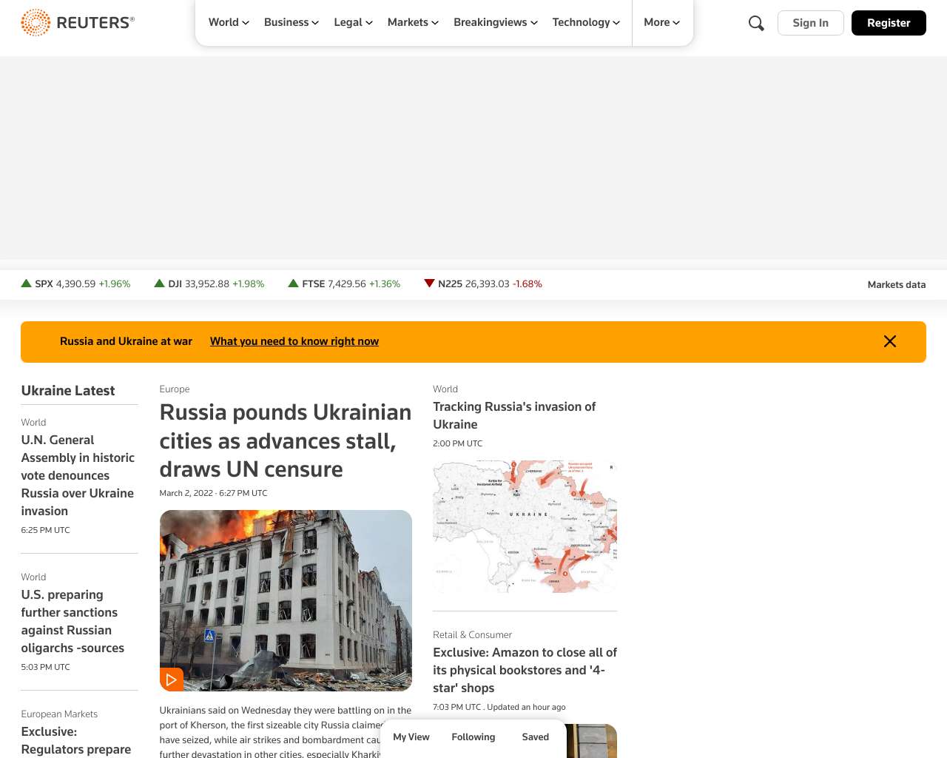Open 'What you need to know right now' link
The width and height of the screenshot is (947, 758).
point(294,341)
